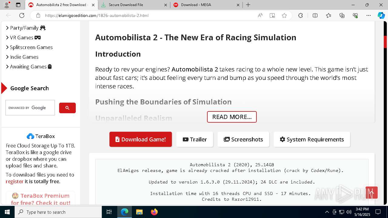388x218 pixels.
Task: View site information lock icon
Action: pos(38,15)
